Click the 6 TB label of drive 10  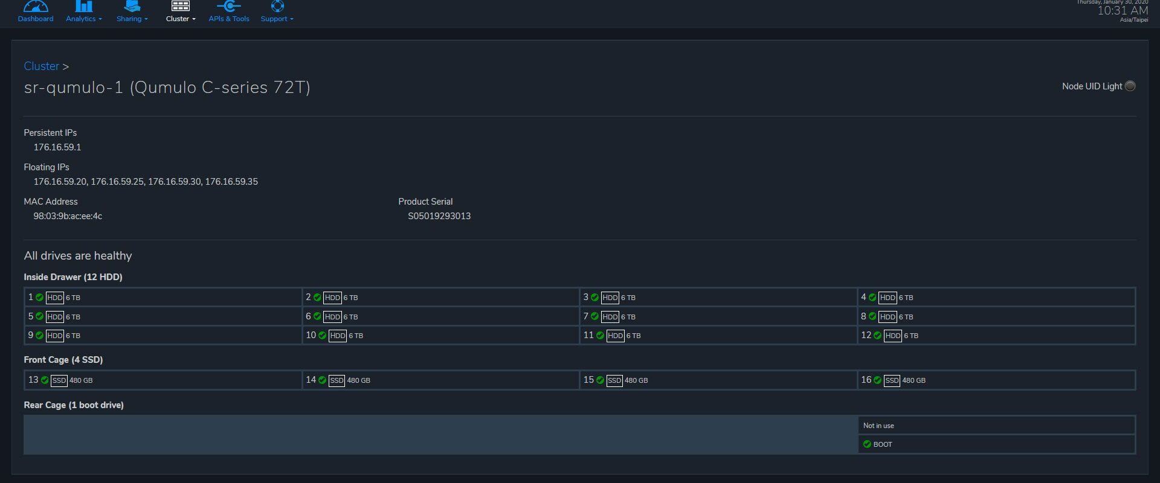coord(356,336)
